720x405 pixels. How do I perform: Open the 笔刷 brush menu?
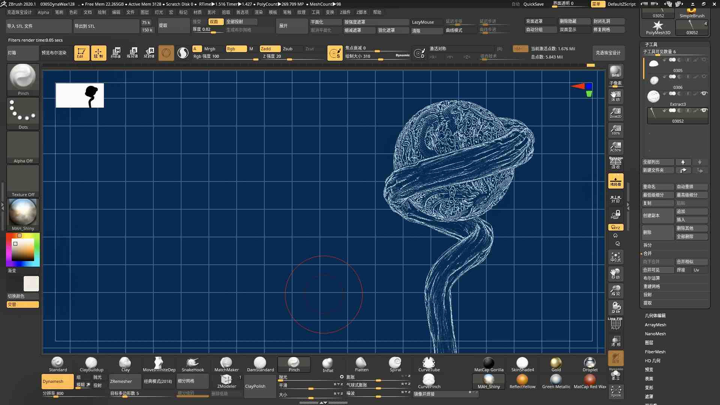[59, 12]
